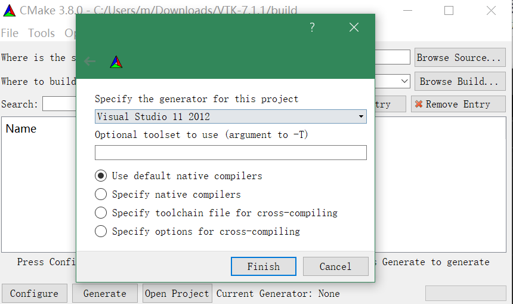Open the File menu

[10, 33]
